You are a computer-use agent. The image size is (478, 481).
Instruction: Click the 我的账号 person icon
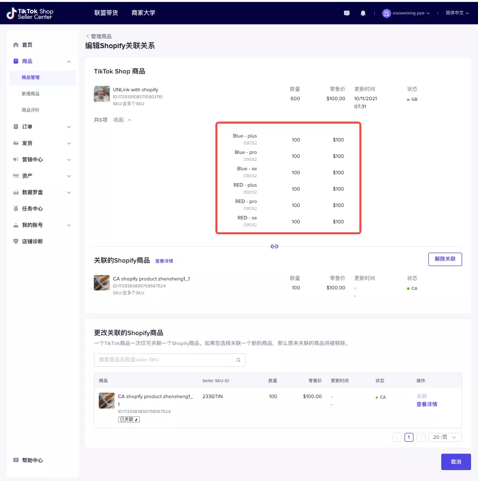click(x=16, y=225)
